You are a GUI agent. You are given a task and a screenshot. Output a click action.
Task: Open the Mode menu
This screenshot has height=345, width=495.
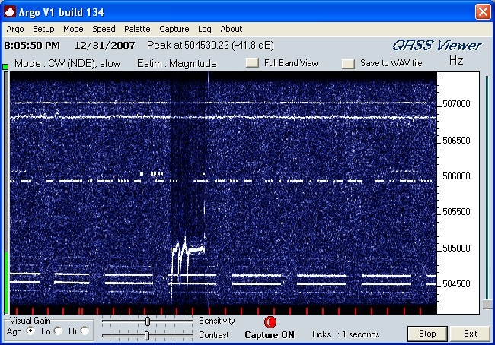[x=73, y=30]
